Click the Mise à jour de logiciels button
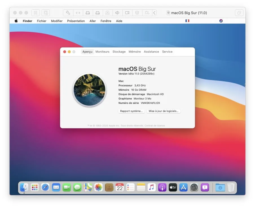 (164, 111)
